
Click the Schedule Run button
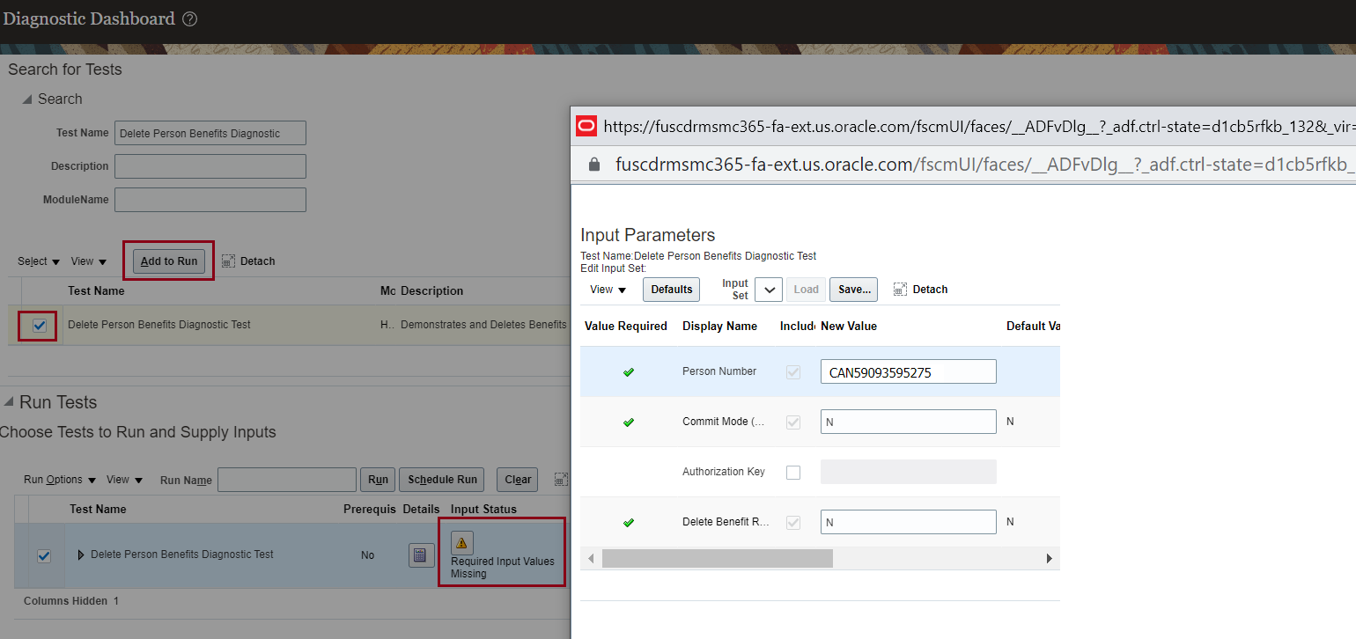(441, 479)
